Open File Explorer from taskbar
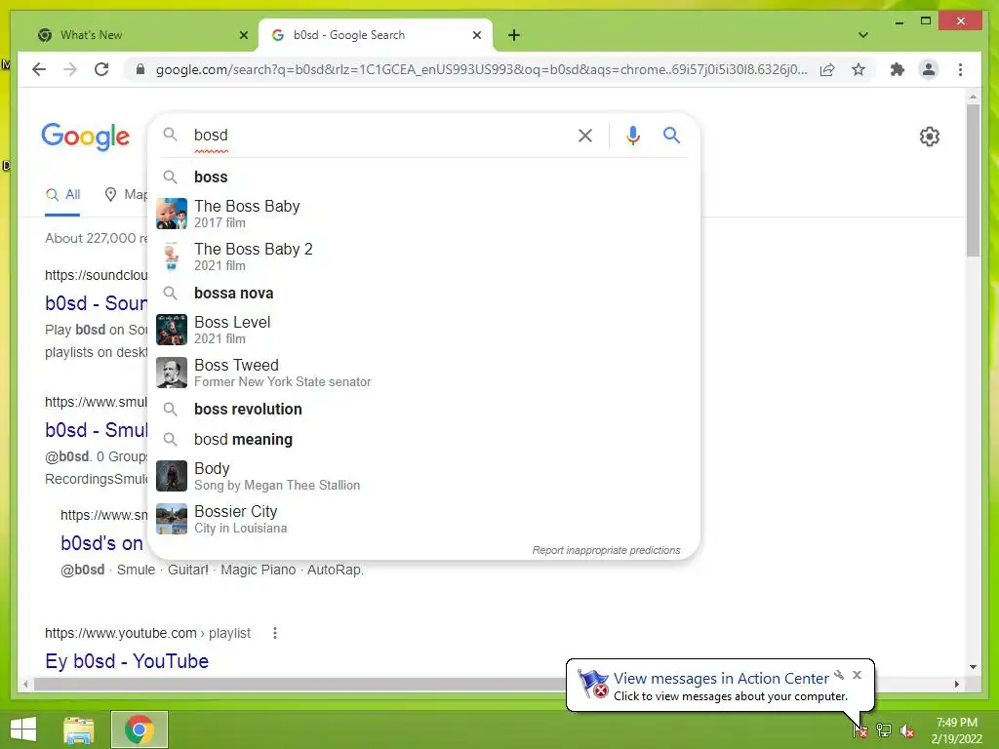 [79, 729]
